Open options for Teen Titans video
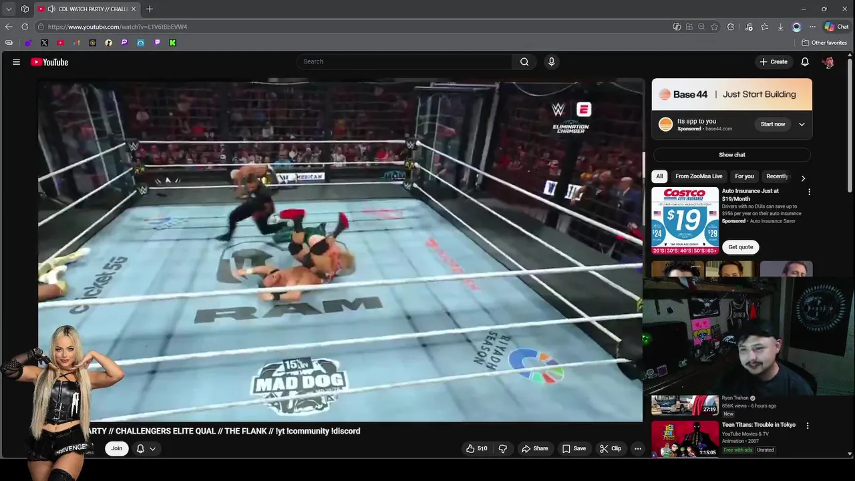The height and width of the screenshot is (481, 855). (807, 426)
